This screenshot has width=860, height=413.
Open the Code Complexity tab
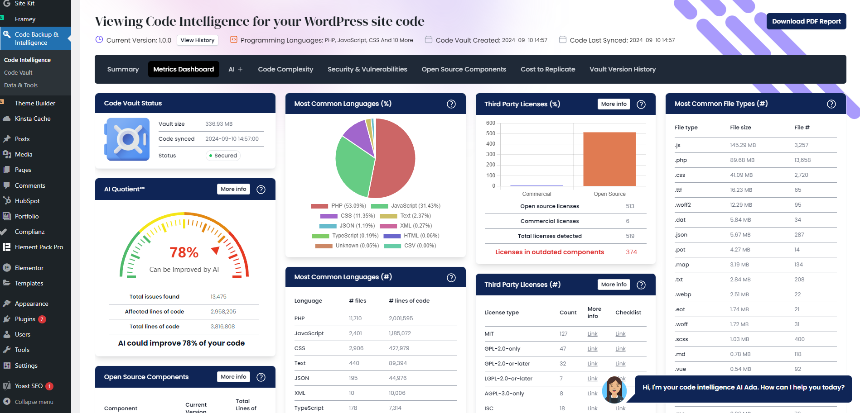[x=285, y=69]
